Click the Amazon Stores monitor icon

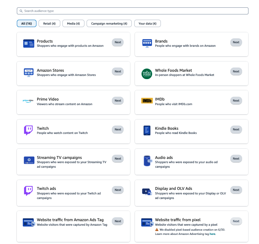pyautogui.click(x=28, y=72)
